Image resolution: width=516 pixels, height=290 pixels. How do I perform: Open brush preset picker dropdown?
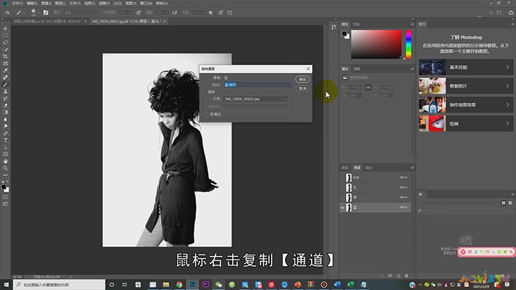coord(39,13)
